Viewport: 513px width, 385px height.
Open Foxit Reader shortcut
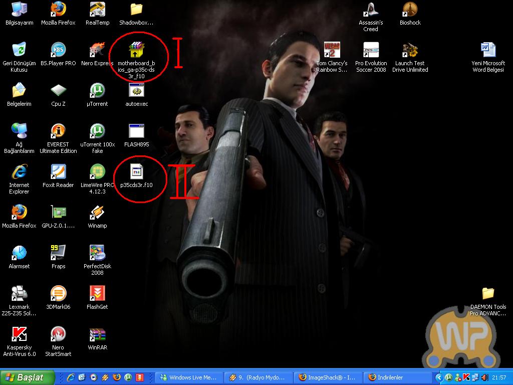coord(58,176)
